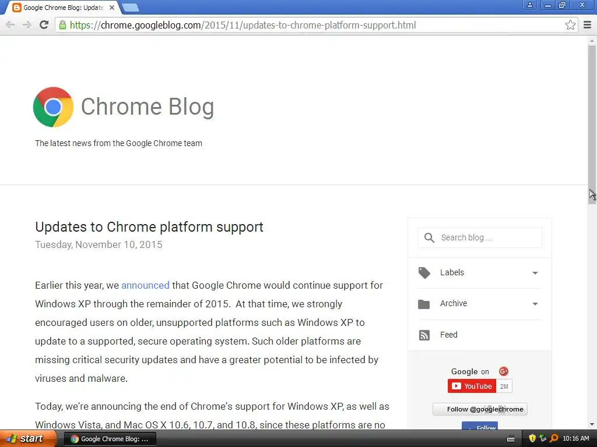This screenshot has height=447, width=597.
Task: Click the date Tuesday, November 10, 2015
Action: [x=99, y=244]
